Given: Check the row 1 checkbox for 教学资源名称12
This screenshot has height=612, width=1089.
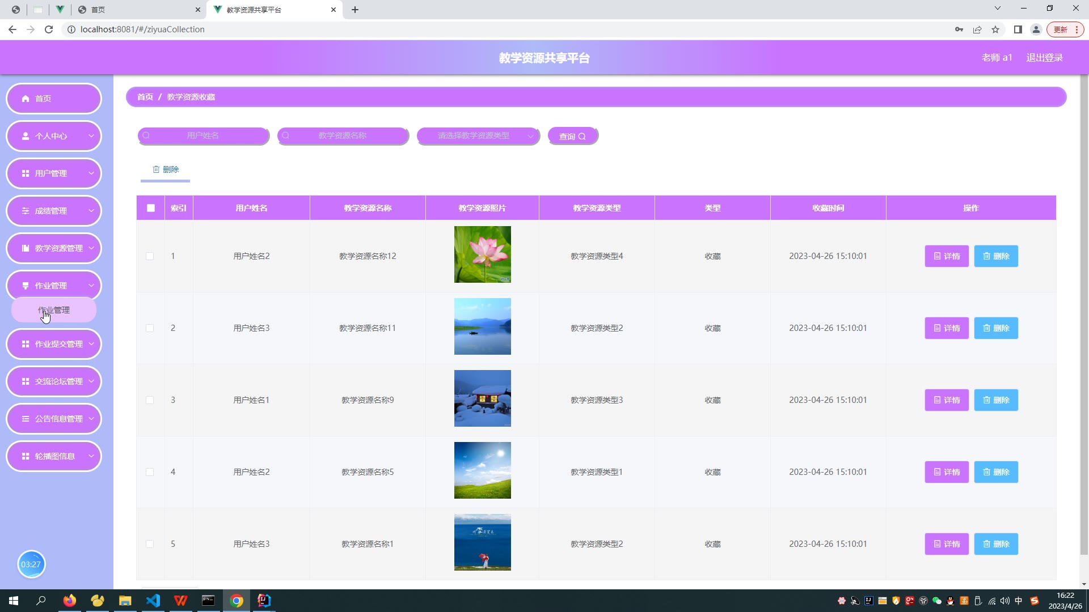Looking at the screenshot, I should click(x=150, y=256).
